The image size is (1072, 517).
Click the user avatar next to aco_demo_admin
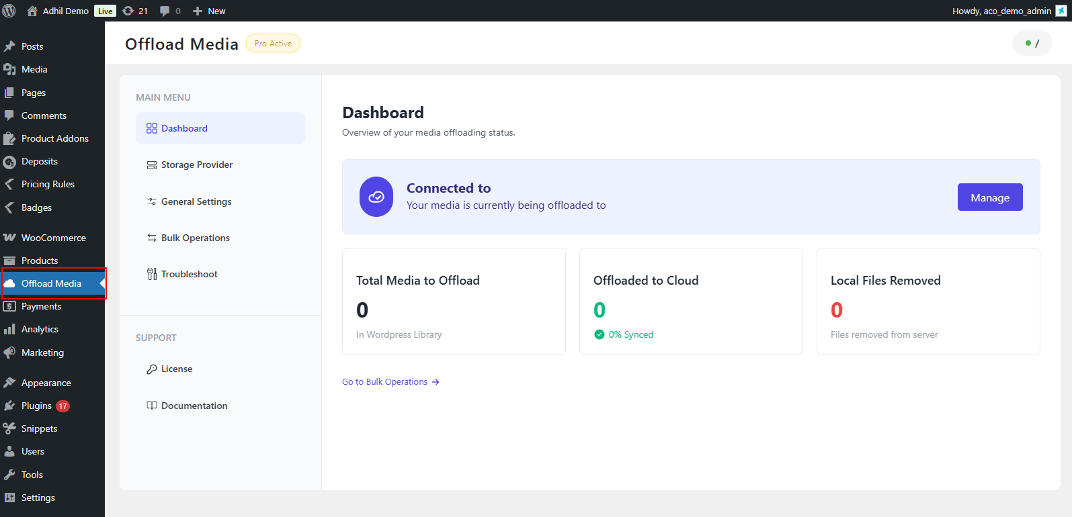(1061, 11)
